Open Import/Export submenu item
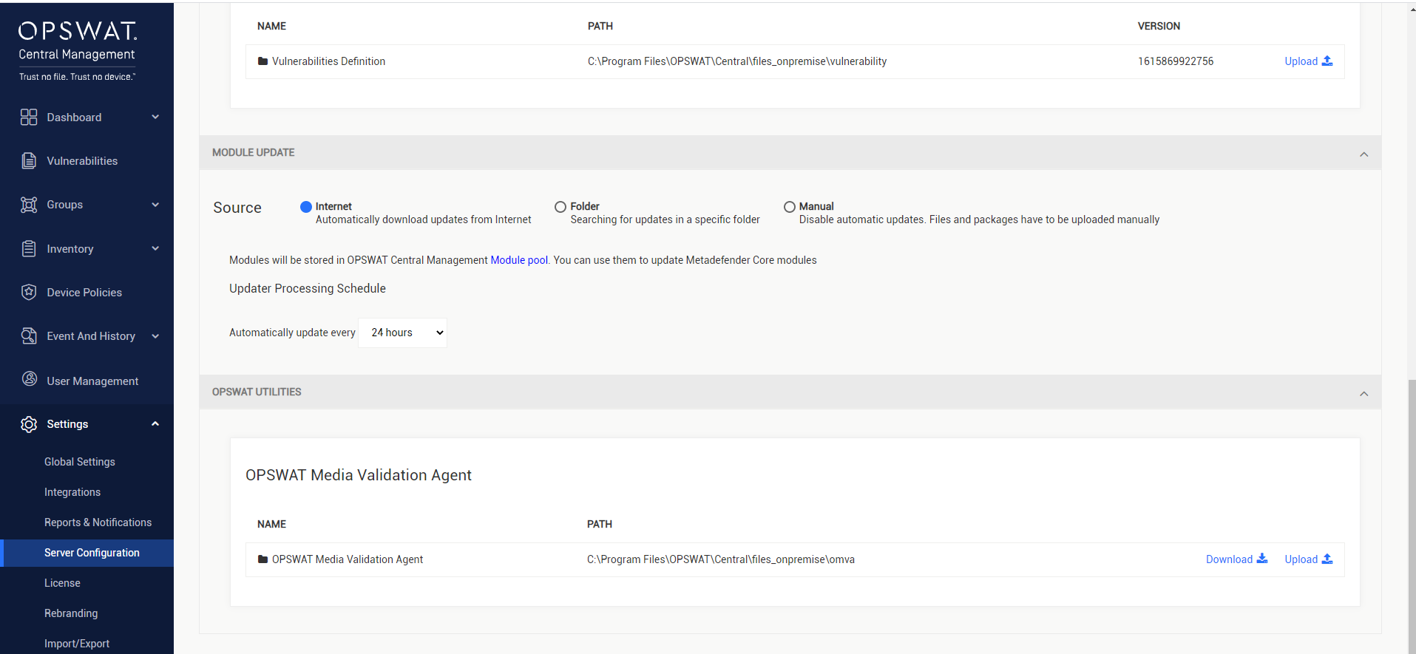 [77, 644]
